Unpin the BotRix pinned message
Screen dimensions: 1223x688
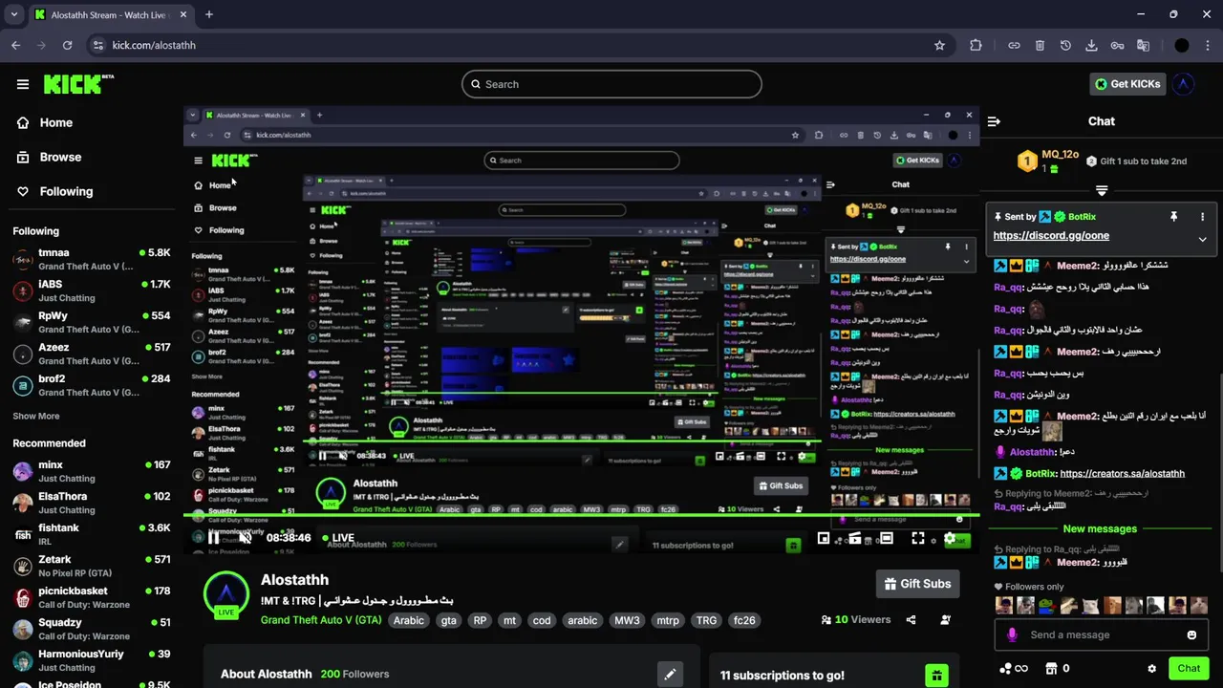(1173, 217)
